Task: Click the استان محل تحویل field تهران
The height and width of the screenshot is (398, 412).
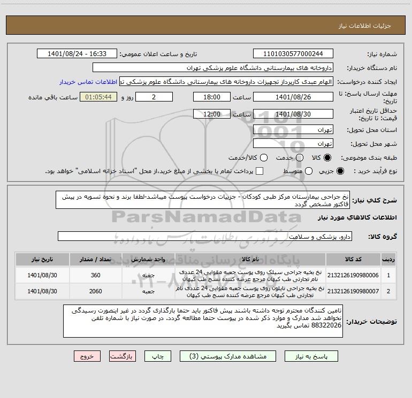Action: (293, 130)
